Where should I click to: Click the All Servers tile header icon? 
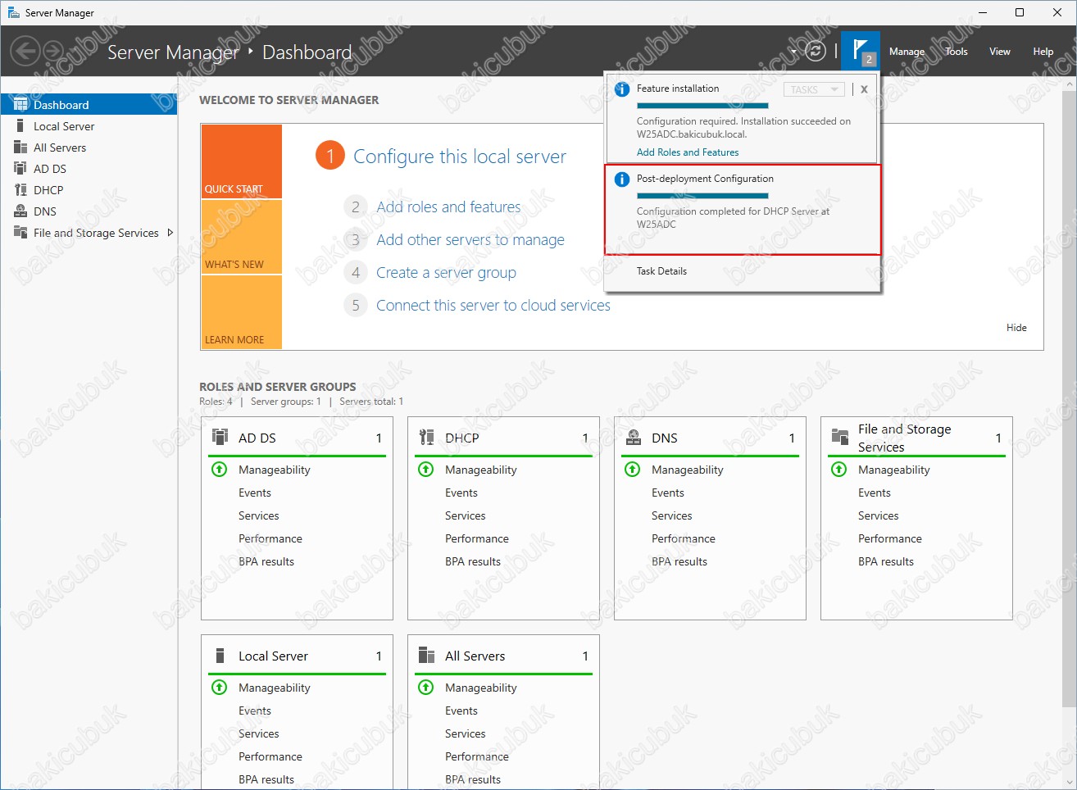click(426, 655)
